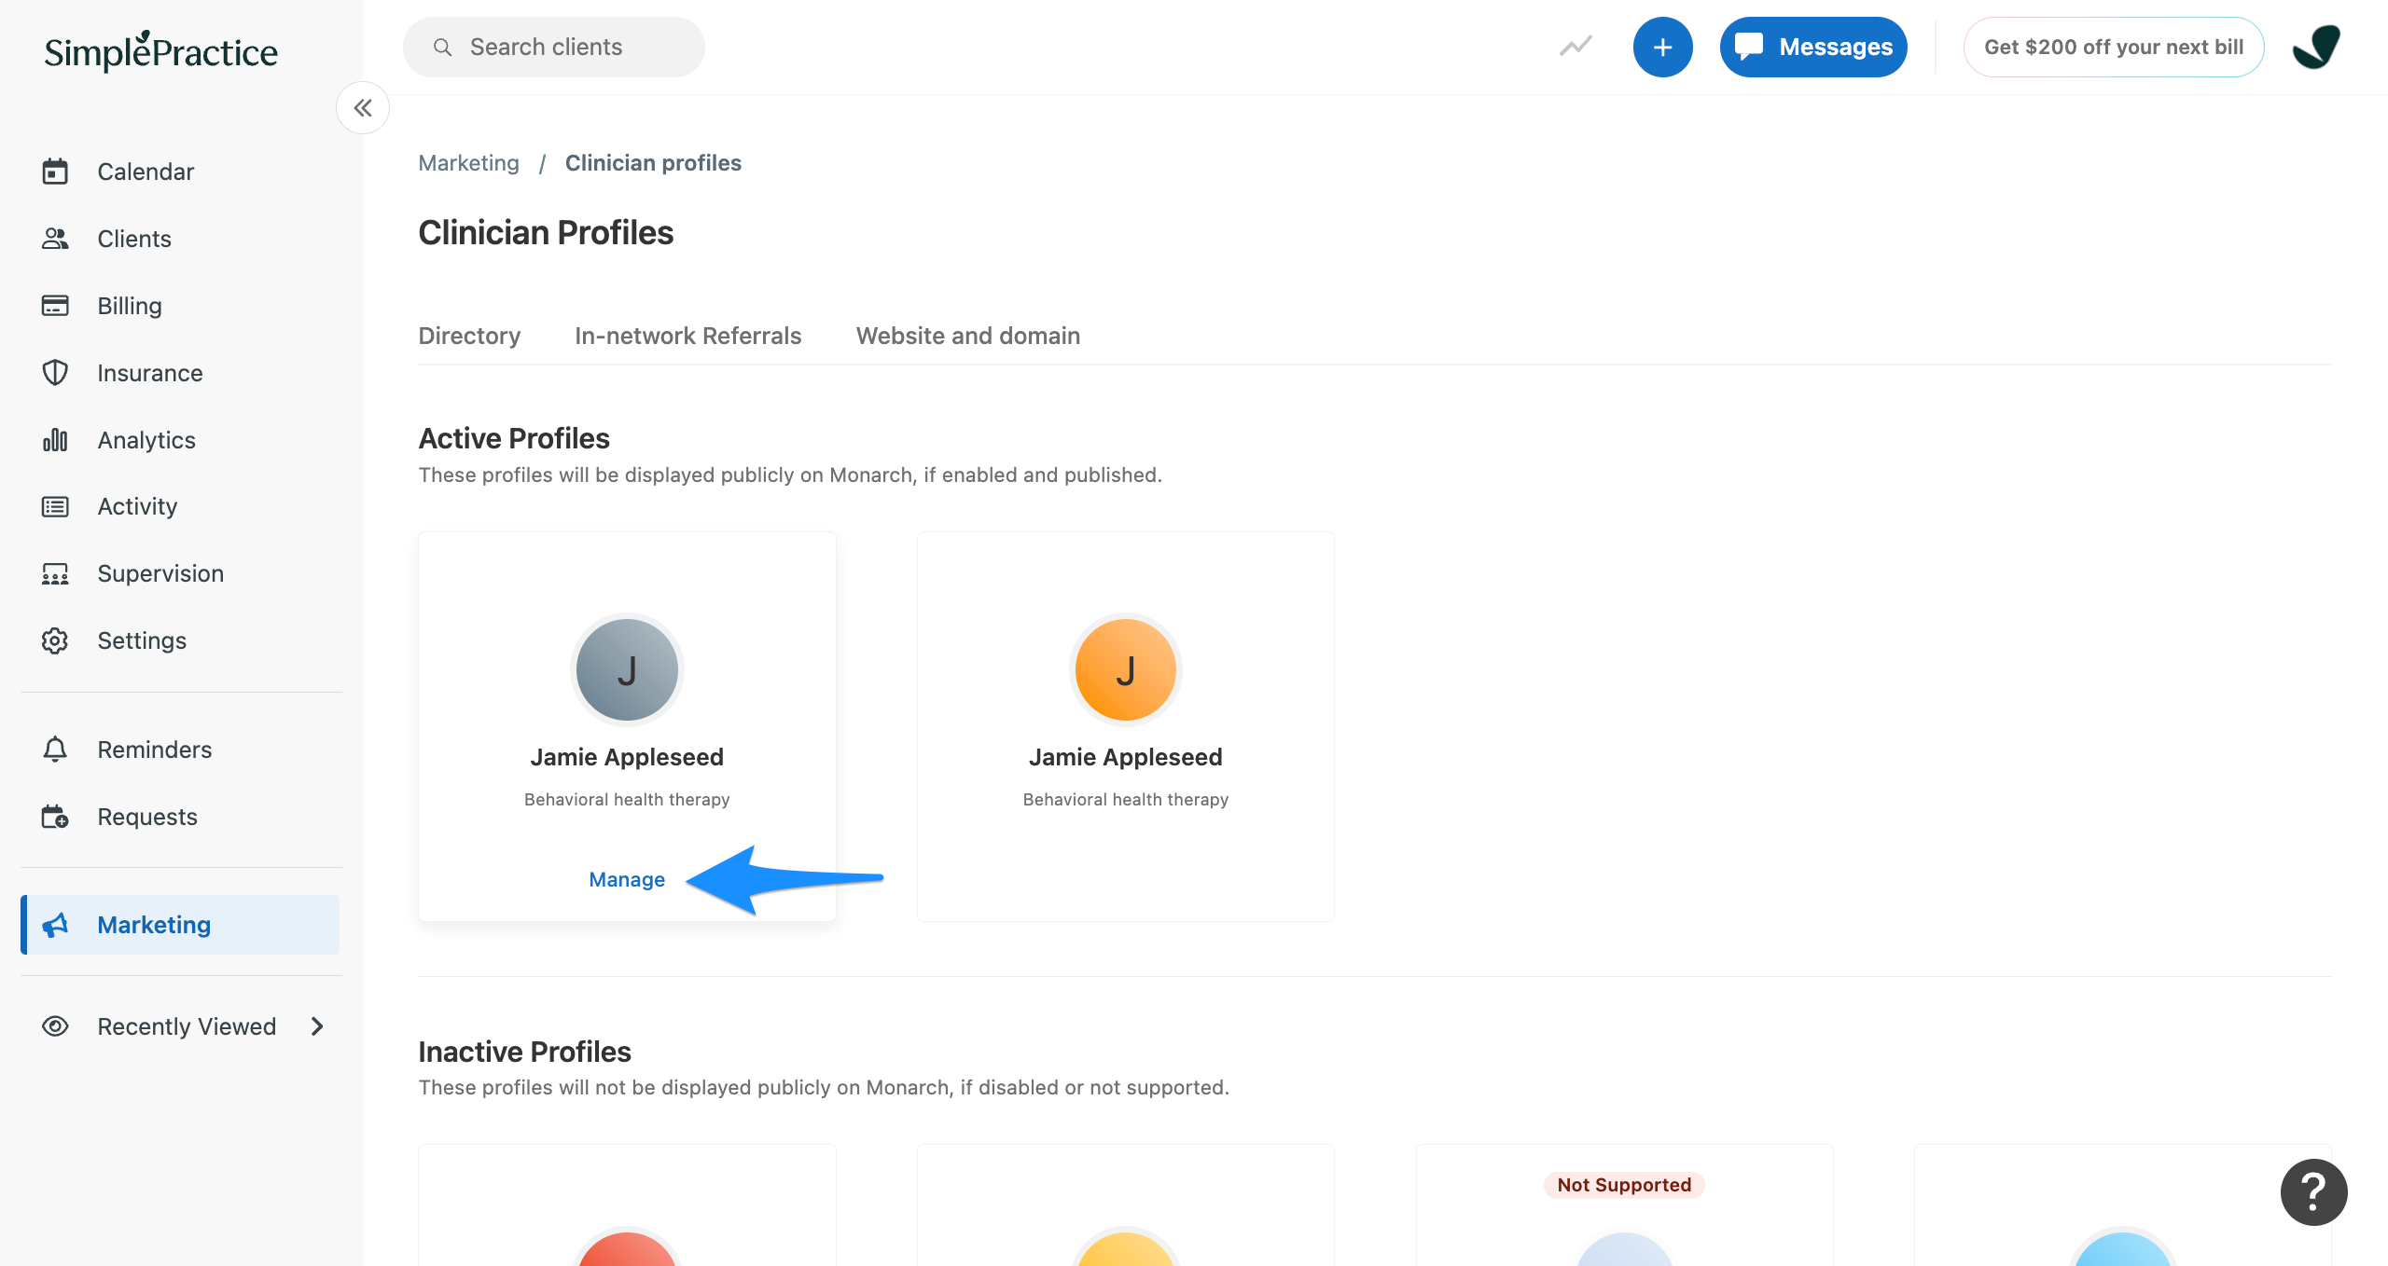Open the Calendar section in the sidebar
The image size is (2388, 1266).
pyautogui.click(x=145, y=172)
